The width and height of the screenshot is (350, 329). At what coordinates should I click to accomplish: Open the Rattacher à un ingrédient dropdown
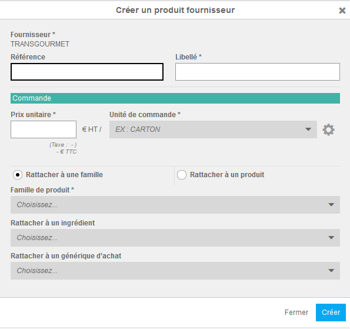tap(175, 238)
